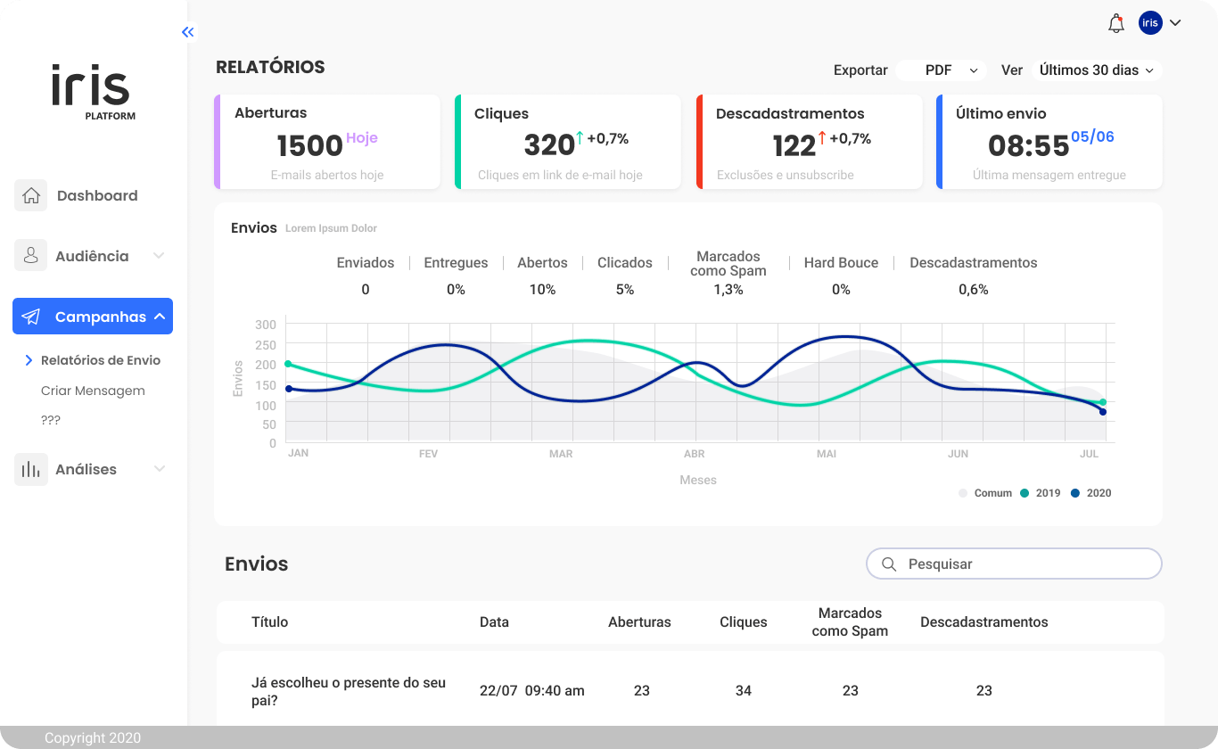
Task: Click the Clicados metric label
Action: 625,263
